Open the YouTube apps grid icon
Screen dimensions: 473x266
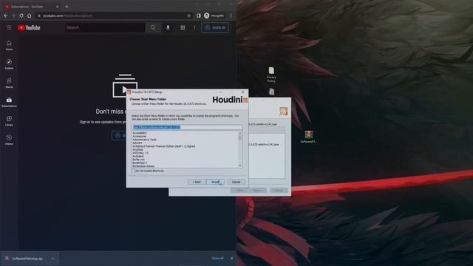(x=183, y=27)
